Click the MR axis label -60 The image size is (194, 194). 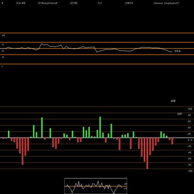pos(189,159)
